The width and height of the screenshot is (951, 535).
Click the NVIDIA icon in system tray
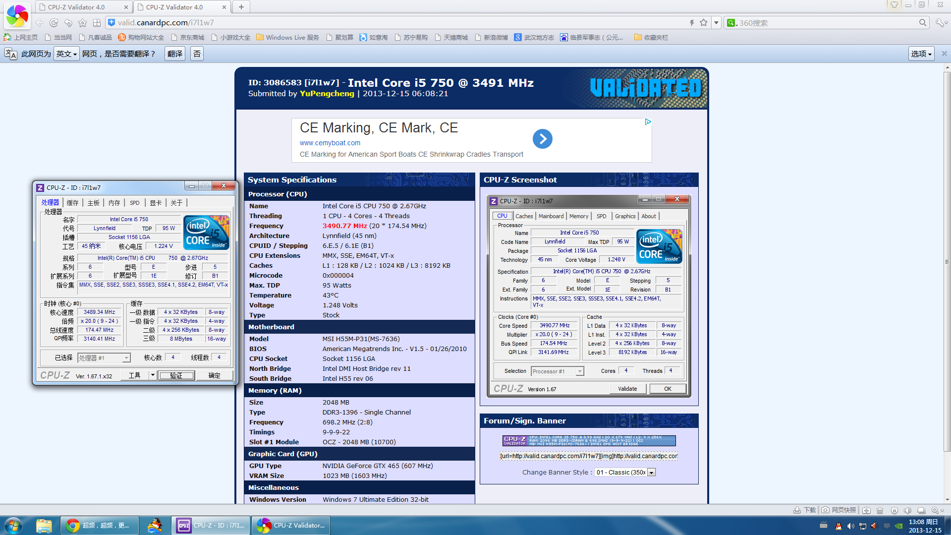[x=898, y=526]
